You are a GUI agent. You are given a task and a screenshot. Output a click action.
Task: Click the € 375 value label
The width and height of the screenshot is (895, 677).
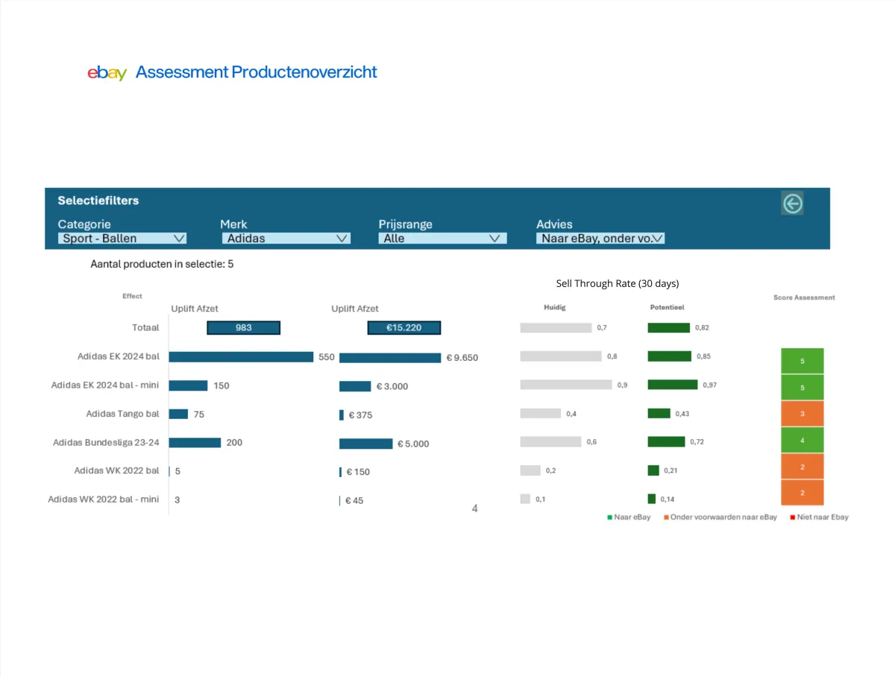pos(360,415)
